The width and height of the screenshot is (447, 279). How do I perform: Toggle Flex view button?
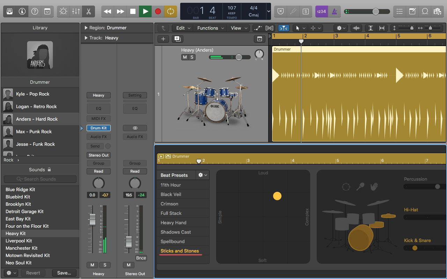[269, 28]
